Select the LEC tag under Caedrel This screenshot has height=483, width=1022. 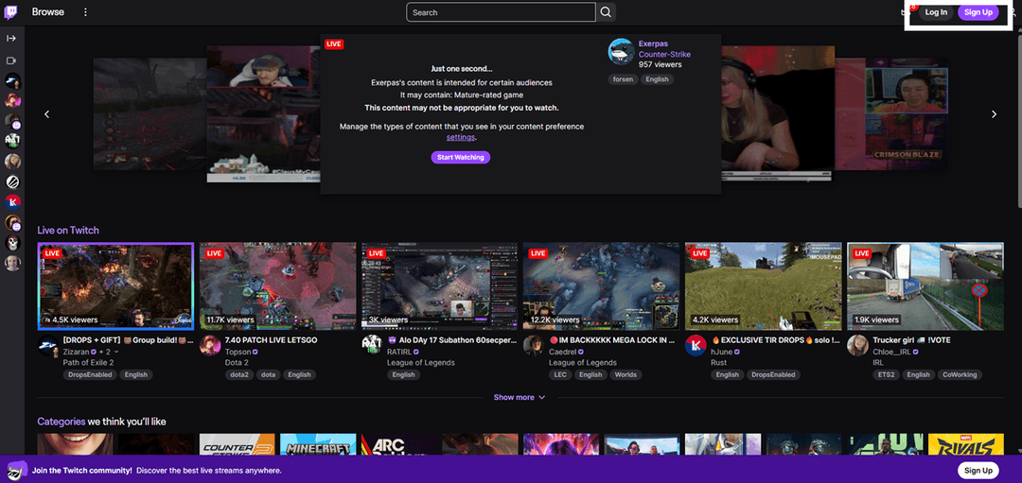(x=560, y=375)
